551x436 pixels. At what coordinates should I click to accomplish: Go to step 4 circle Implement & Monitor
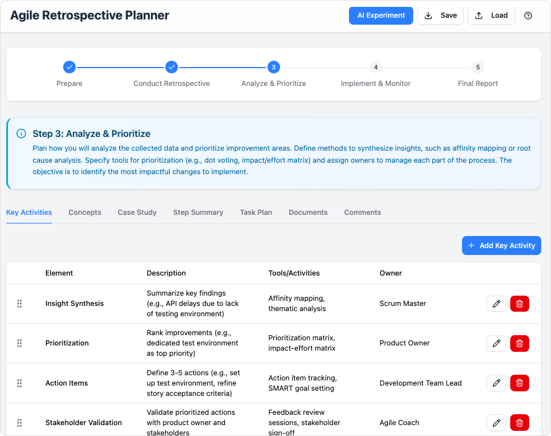(x=375, y=67)
